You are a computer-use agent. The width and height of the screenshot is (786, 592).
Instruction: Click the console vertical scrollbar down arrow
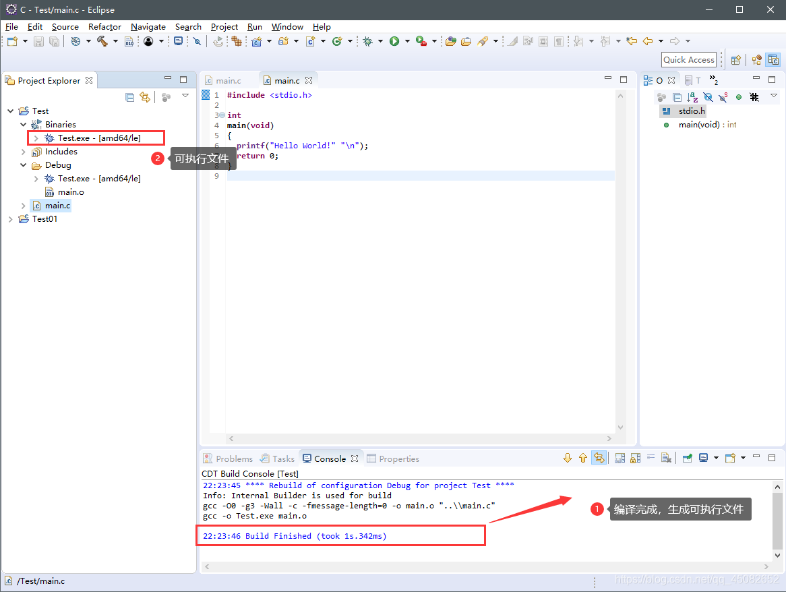(777, 555)
